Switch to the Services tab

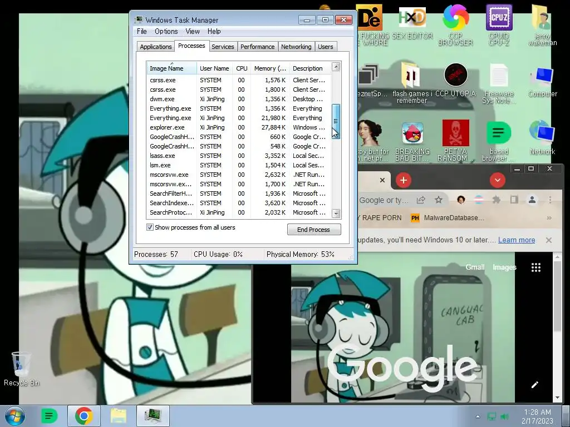pos(223,47)
